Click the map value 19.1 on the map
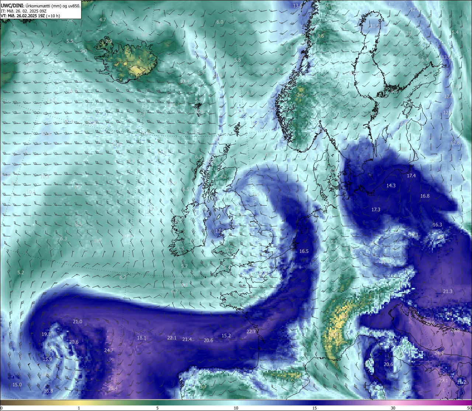Image resolution: width=472 pixels, height=411 pixels. [x=46, y=334]
